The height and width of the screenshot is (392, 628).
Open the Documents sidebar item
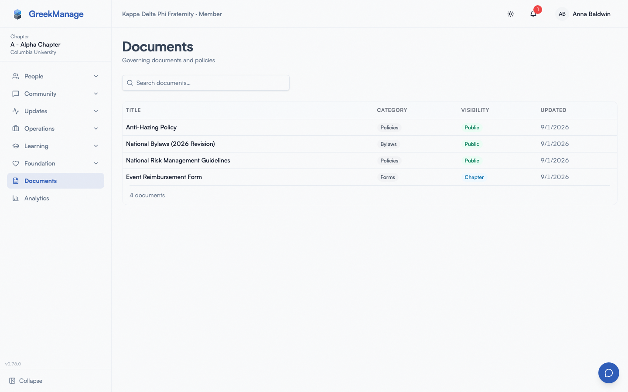[55, 181]
